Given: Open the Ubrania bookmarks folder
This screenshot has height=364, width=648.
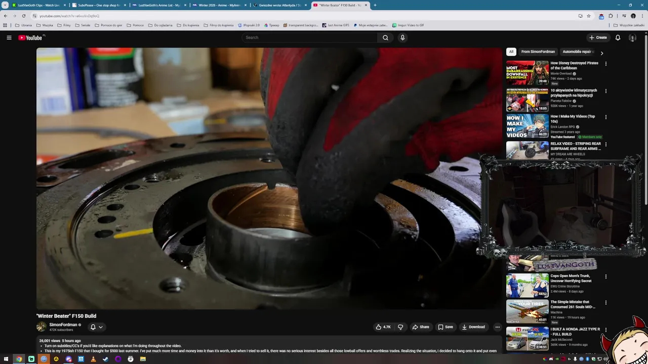Looking at the screenshot, I should point(23,25).
